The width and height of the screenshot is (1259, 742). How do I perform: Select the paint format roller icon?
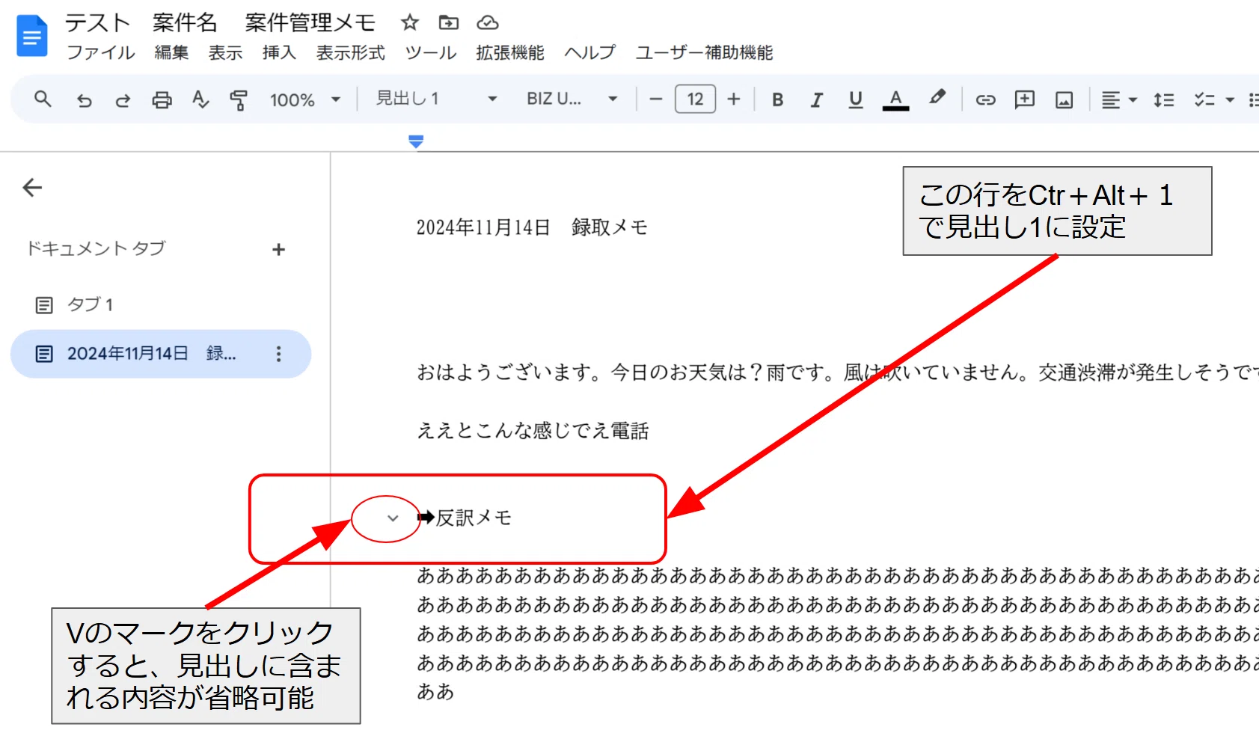[239, 99]
